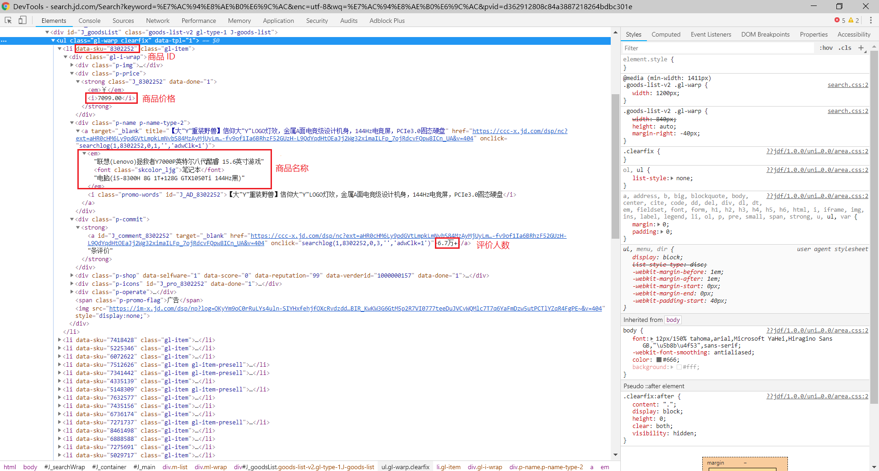Collapse the p-price div node
Screen dimensions: 879x471
click(x=72, y=73)
